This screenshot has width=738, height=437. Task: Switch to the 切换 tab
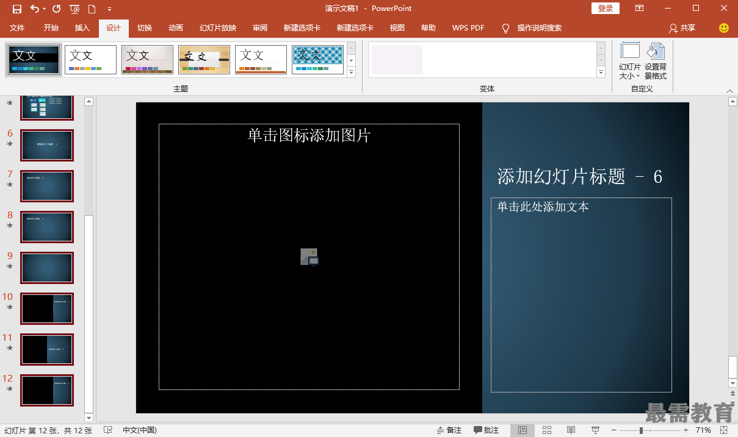tap(145, 28)
